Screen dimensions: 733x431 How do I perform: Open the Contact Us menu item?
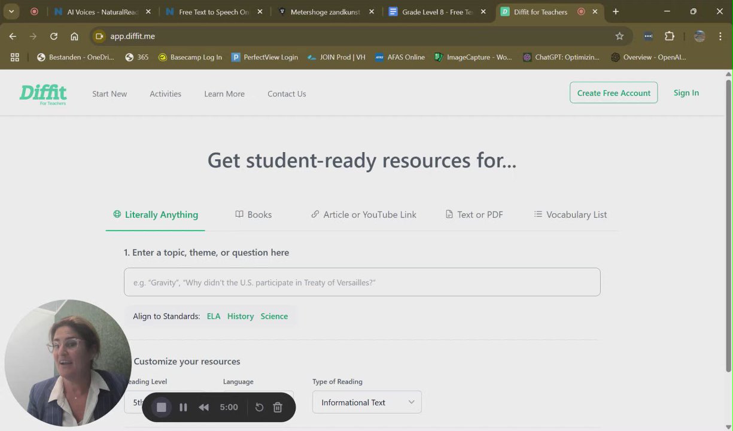click(x=287, y=94)
